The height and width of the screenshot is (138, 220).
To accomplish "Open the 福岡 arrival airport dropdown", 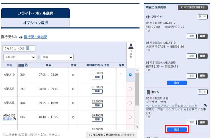I will point(57,57).
